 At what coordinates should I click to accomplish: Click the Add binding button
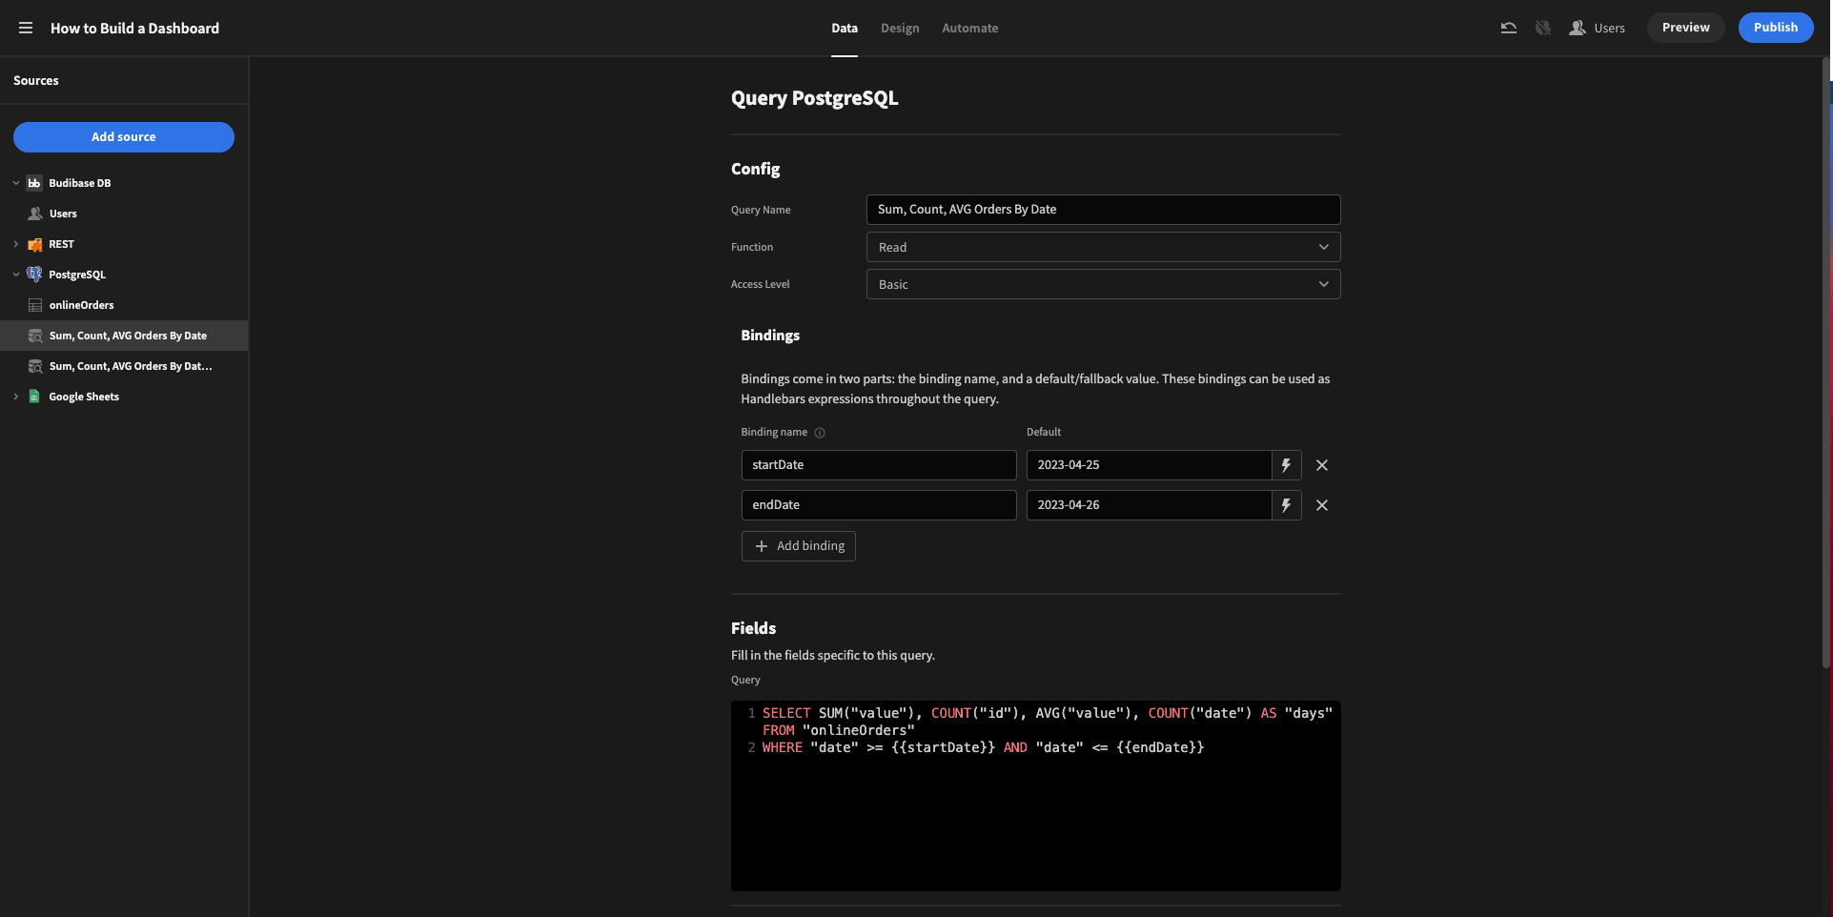[799, 546]
